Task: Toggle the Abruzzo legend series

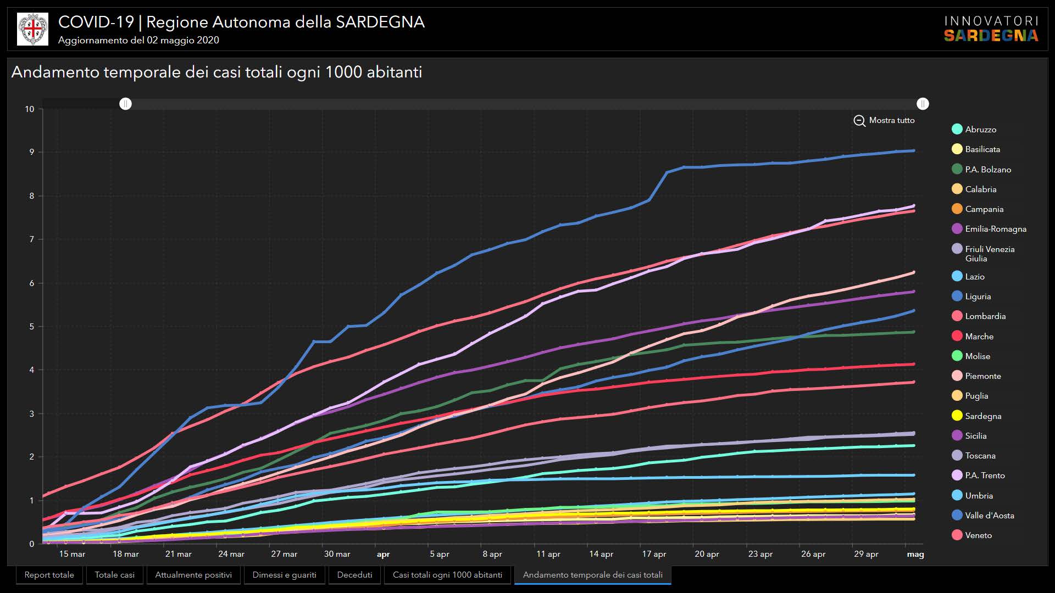Action: 980,130
